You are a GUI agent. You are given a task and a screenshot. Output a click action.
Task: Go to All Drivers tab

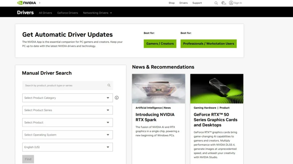[45, 13]
